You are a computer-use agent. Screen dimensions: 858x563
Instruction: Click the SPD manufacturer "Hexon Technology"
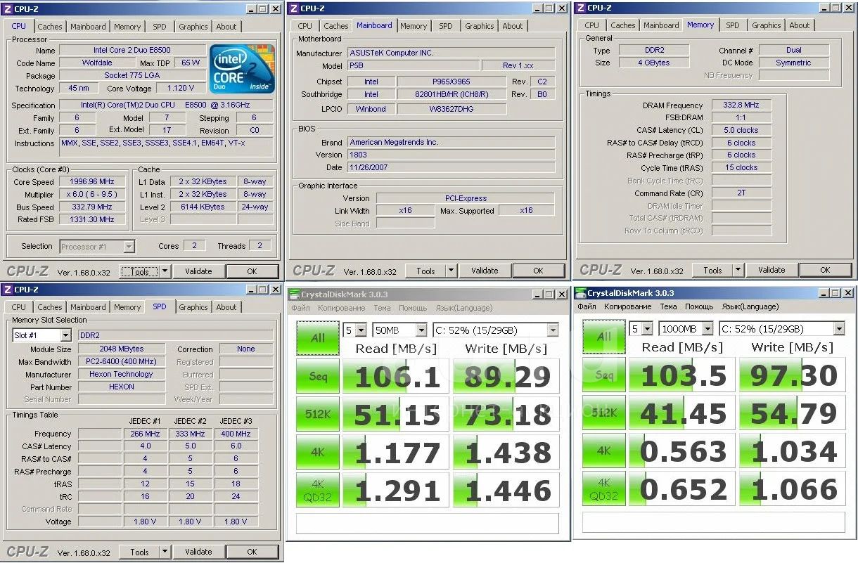click(x=121, y=375)
